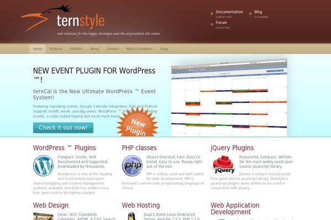Click paragraph 'PHP is widely-used and well suited'
The image size is (331, 220).
pos(163,181)
